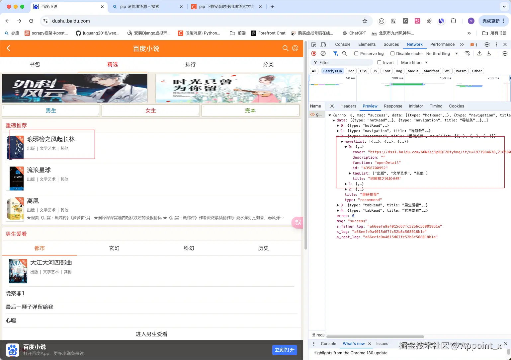Switch to DevTools Console tab
The width and height of the screenshot is (511, 360).
tap(343, 44)
